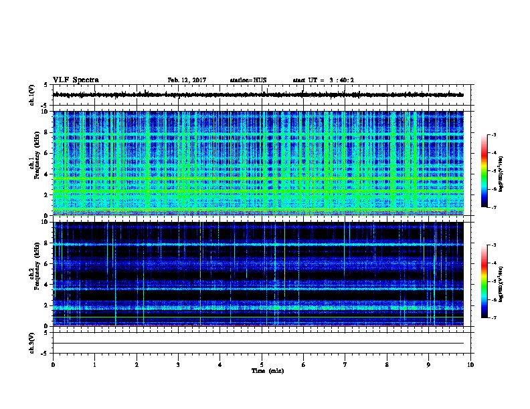
Task: Click the 'ch.1(V)' waveform axis label
Action: [32, 95]
